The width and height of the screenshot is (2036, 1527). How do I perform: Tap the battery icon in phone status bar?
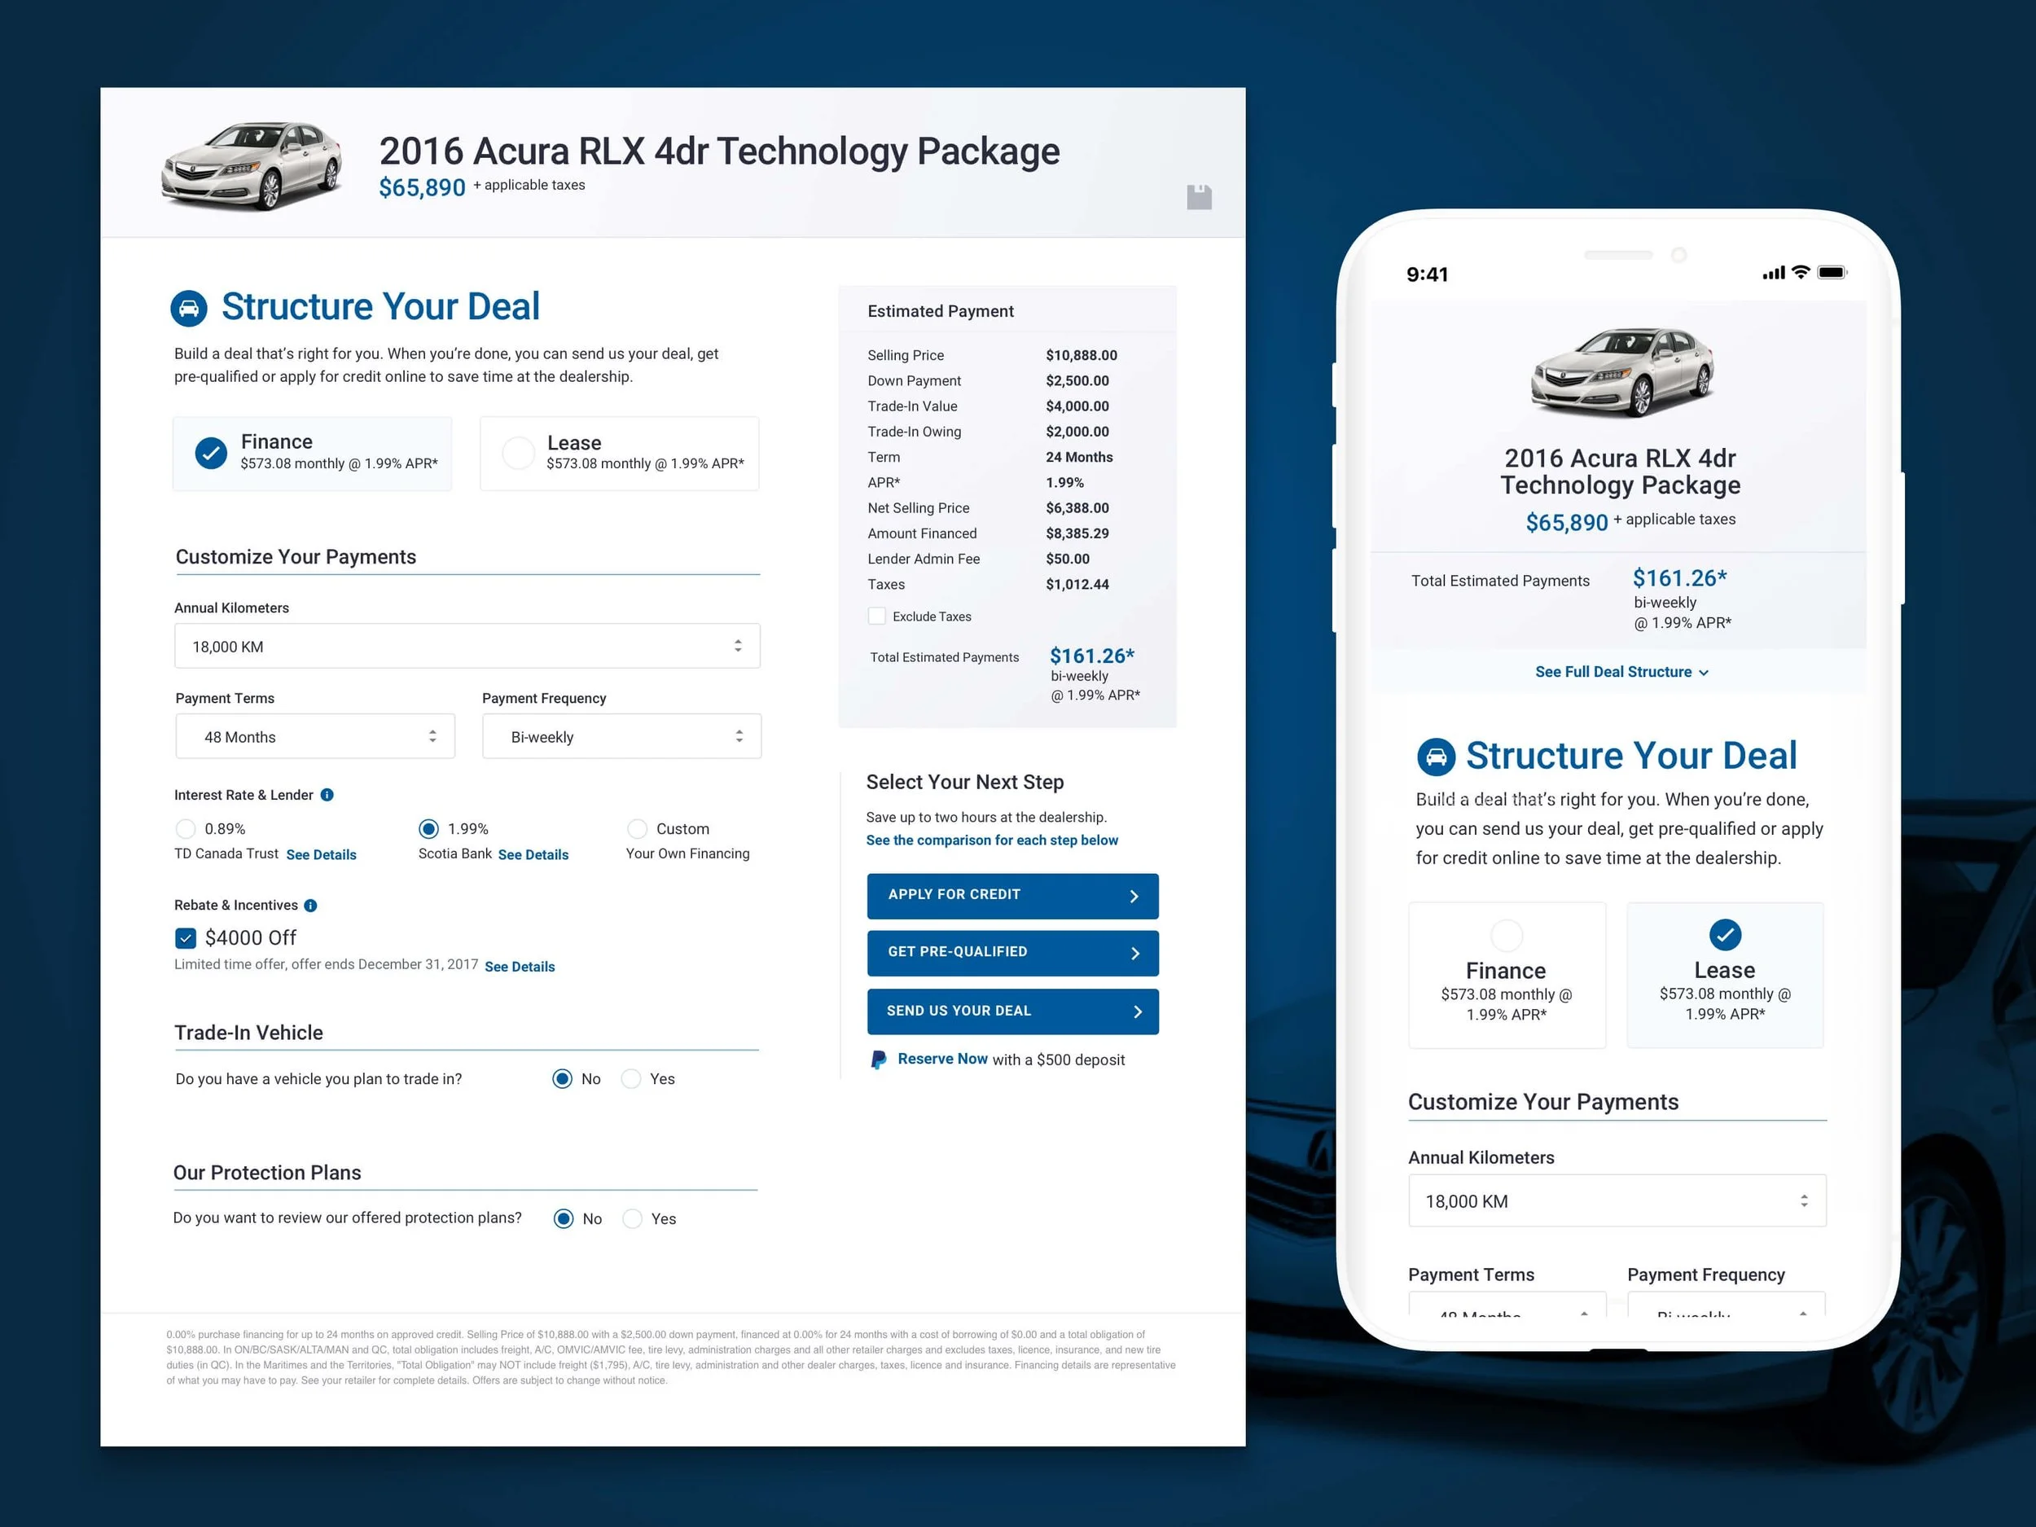pos(1832,271)
